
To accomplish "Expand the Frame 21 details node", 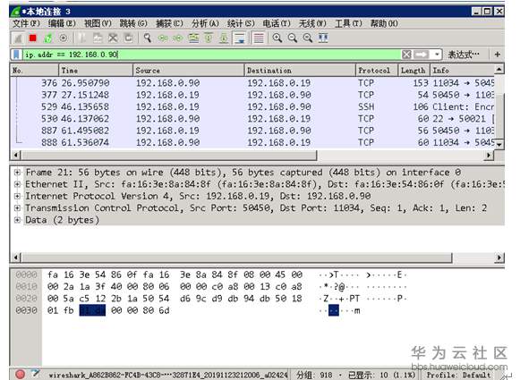I will pos(17,173).
